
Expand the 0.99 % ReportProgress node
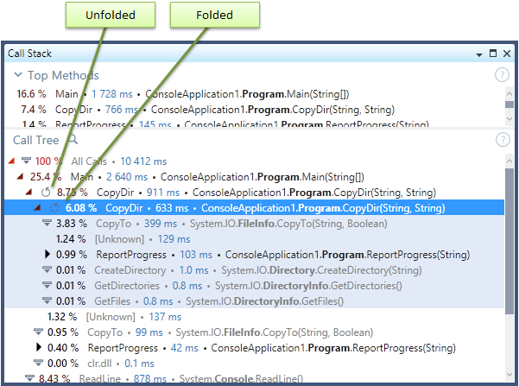(47, 254)
